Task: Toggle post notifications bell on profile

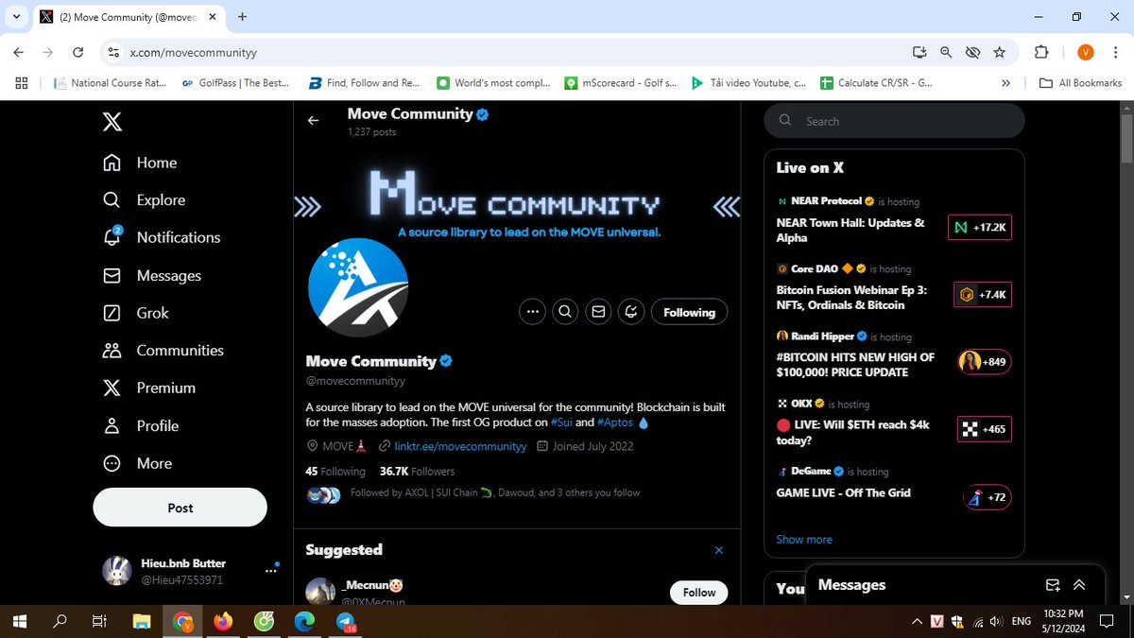Action: pos(630,312)
